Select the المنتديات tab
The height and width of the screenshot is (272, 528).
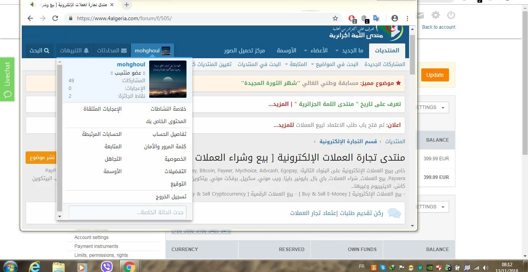[387, 50]
